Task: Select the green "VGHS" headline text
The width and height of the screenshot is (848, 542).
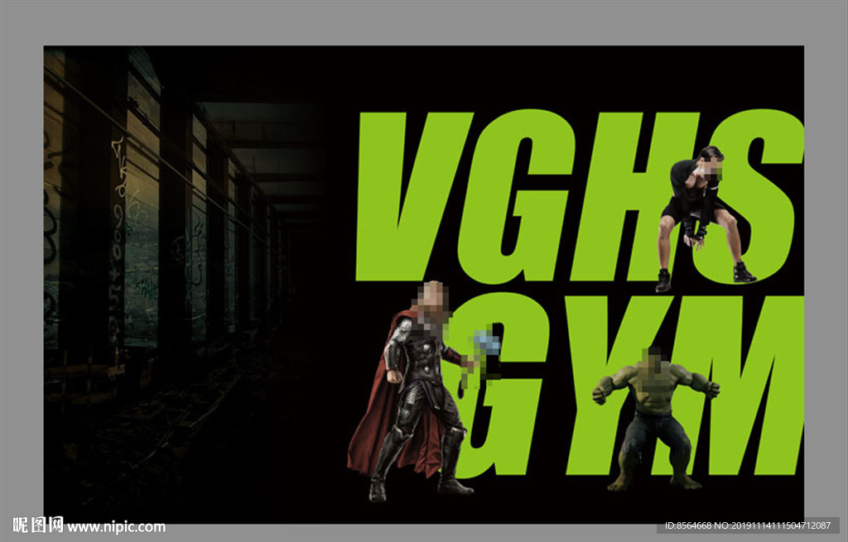Action: (579, 195)
